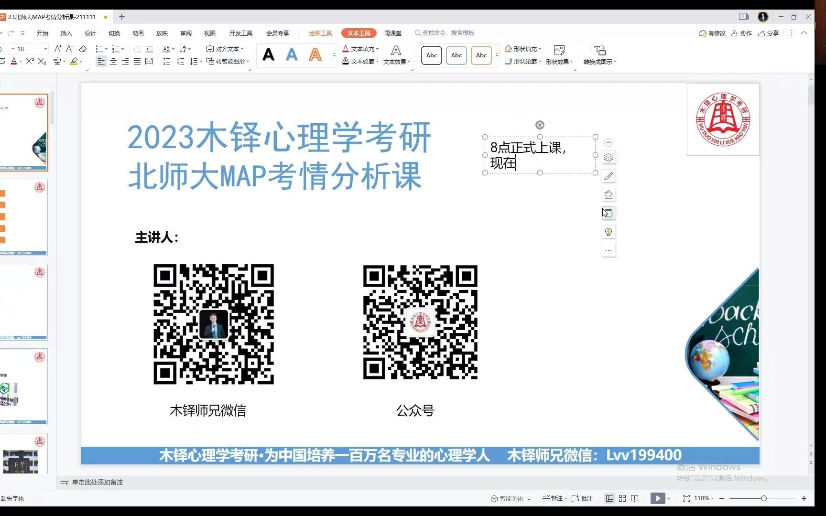The height and width of the screenshot is (516, 826).
Task: Open the 开始 ribbon tab
Action: (x=43, y=33)
